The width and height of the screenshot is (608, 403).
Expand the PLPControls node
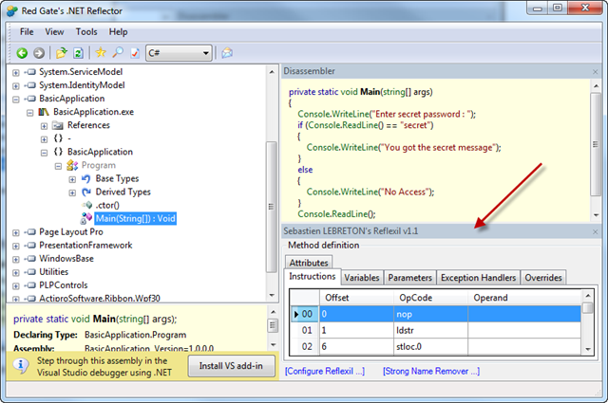click(x=16, y=286)
